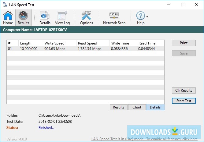Select the bottom Details tab
204x142 pixels.
click(155, 107)
